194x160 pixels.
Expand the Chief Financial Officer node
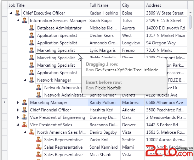[x=18, y=110]
